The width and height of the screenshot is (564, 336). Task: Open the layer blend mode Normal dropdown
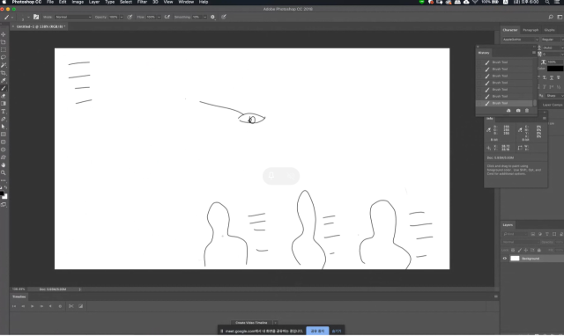[x=520, y=242]
